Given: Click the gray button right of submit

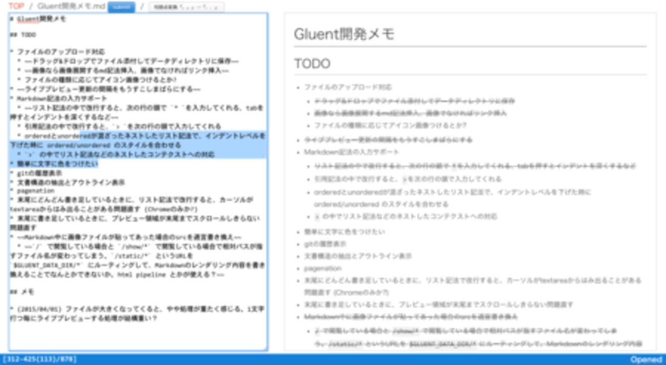Looking at the screenshot, I should pyautogui.click(x=186, y=7).
